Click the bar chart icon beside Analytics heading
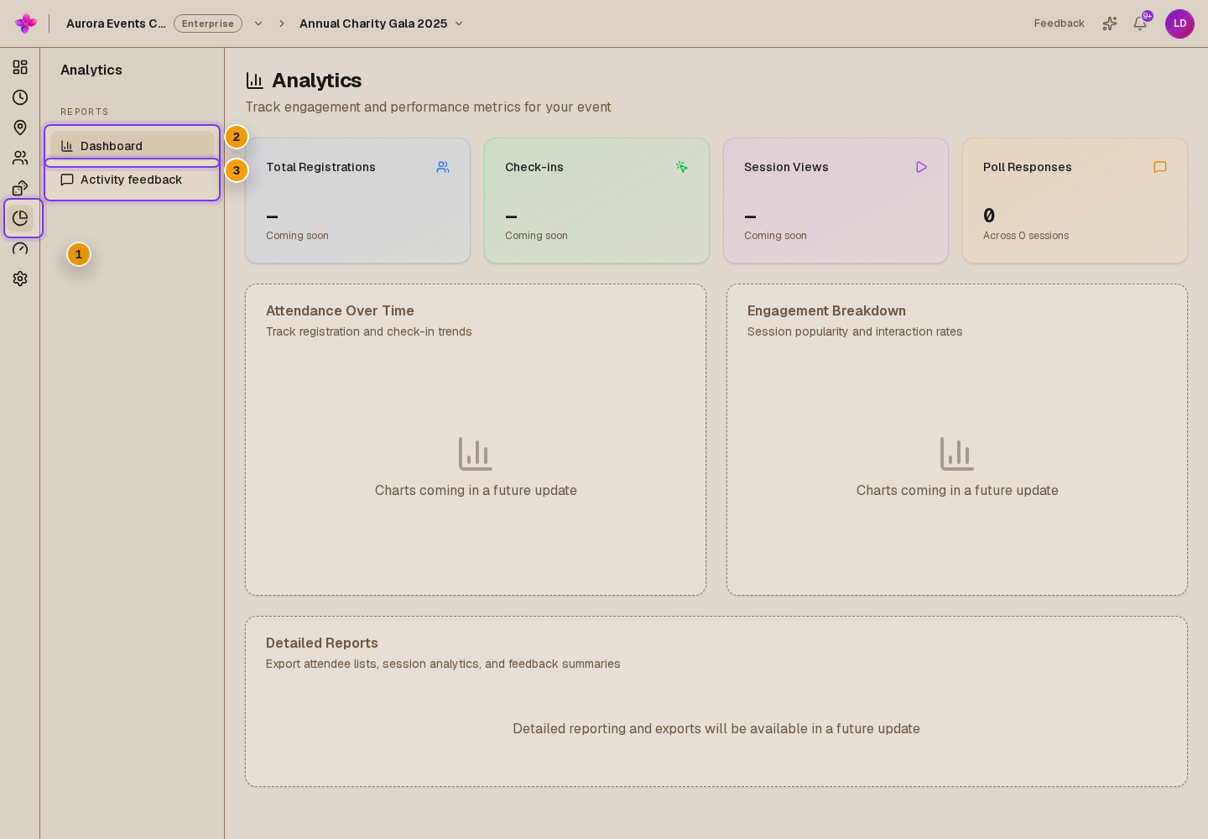 255,81
